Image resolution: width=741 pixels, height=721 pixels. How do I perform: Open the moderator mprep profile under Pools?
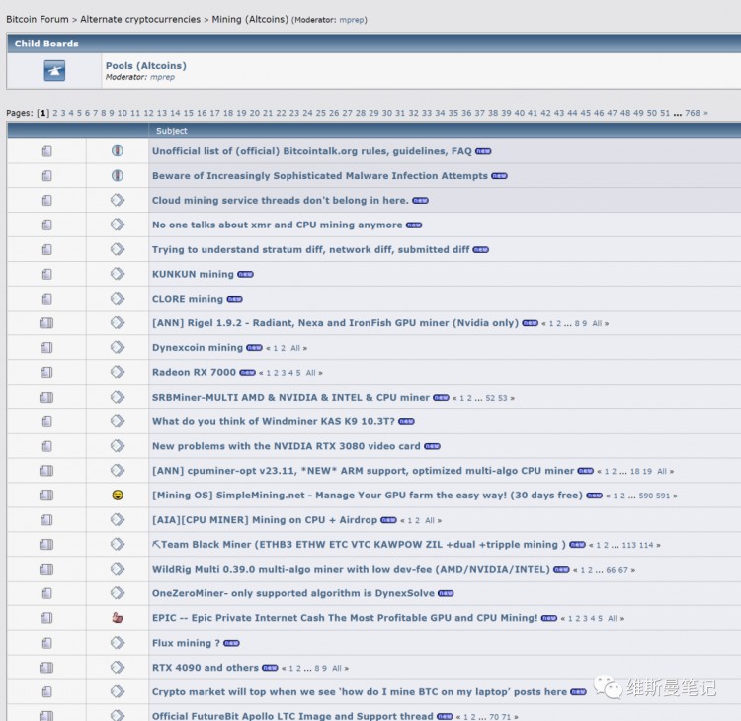point(162,77)
